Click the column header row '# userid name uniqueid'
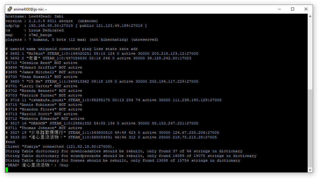 72,49
